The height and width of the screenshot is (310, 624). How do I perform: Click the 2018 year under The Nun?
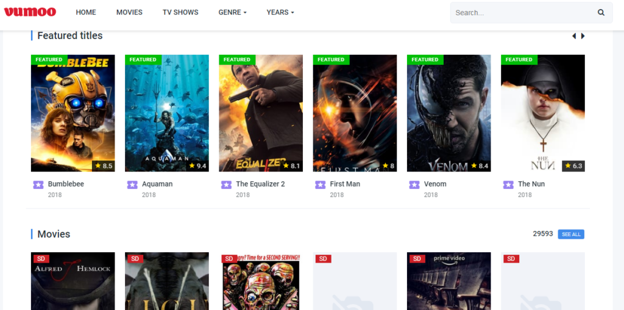[525, 195]
